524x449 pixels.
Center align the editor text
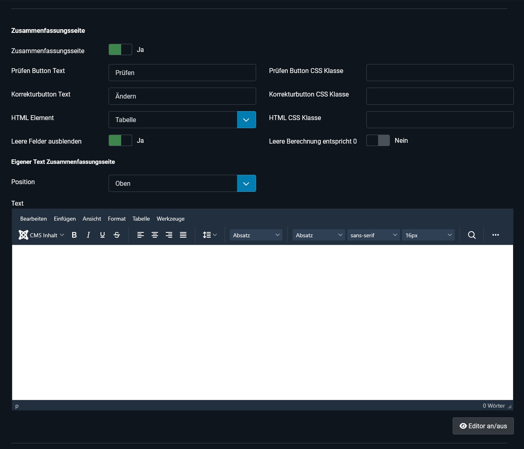[x=155, y=235]
